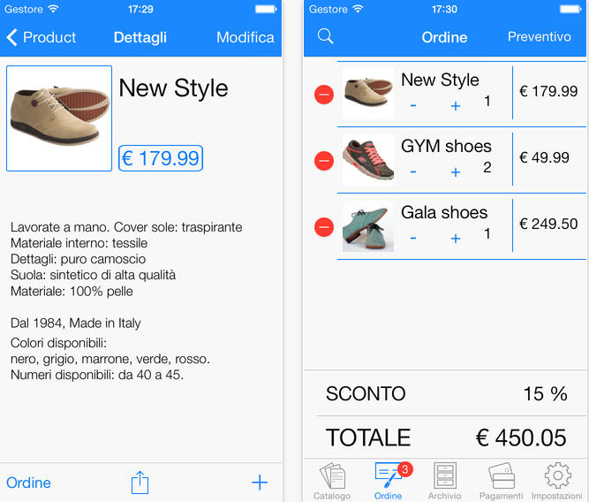The width and height of the screenshot is (589, 502).
Task: Tap the SCONTO 15 % row
Action: [x=446, y=393]
